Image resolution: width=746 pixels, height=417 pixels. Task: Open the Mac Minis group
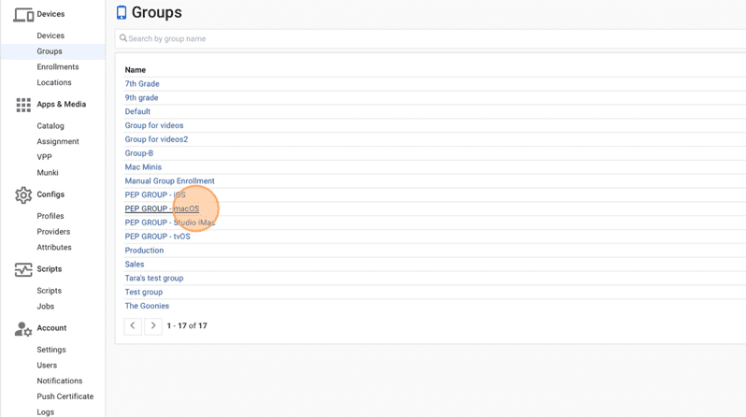[143, 167]
